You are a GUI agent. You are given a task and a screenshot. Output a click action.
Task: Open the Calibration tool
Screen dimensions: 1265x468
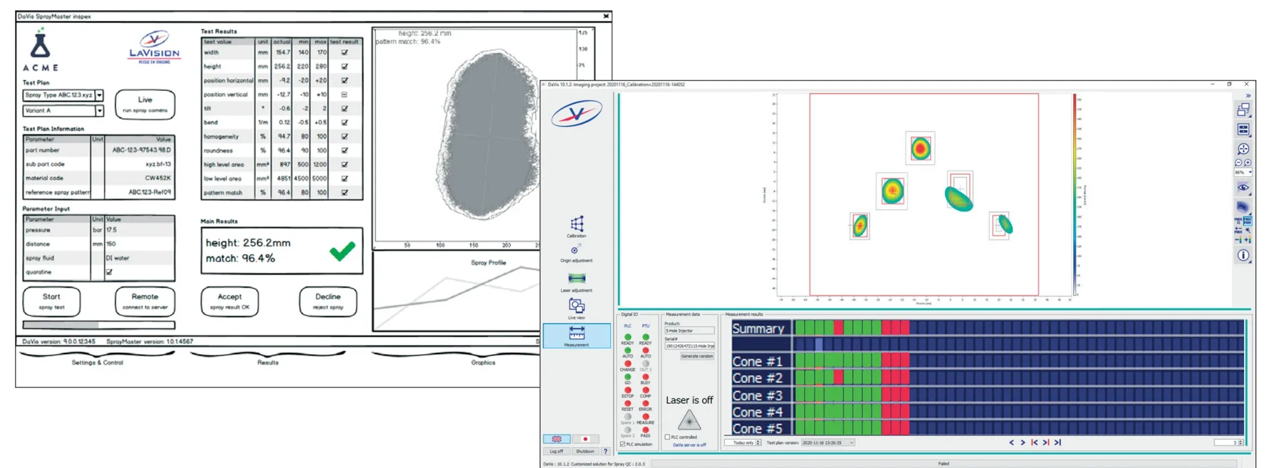(576, 225)
